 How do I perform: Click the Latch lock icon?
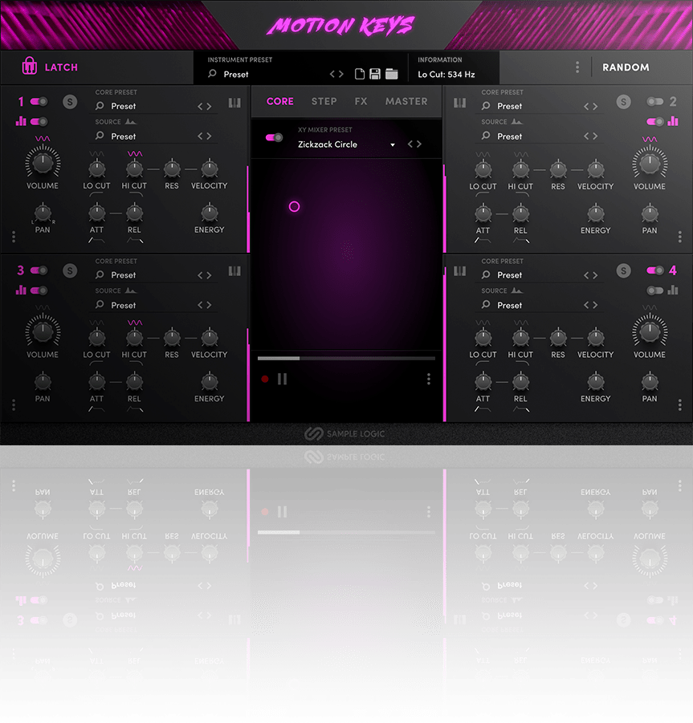[x=30, y=66]
